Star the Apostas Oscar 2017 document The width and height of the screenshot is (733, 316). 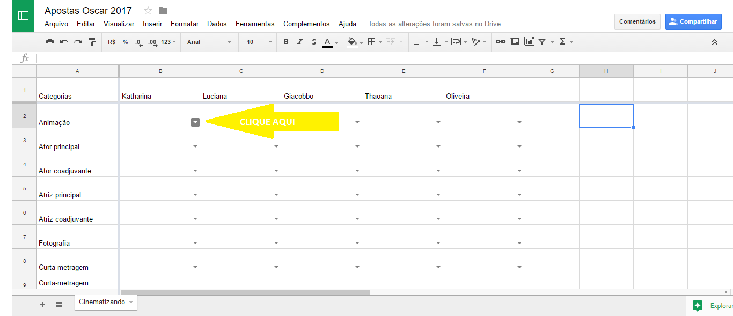coord(148,11)
